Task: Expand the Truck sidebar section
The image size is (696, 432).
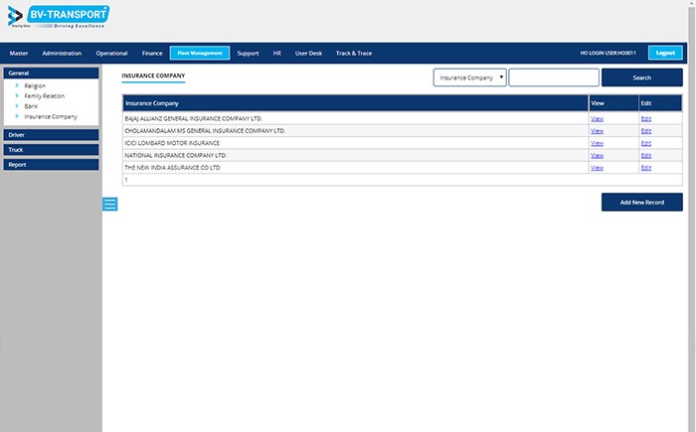Action: coord(51,150)
